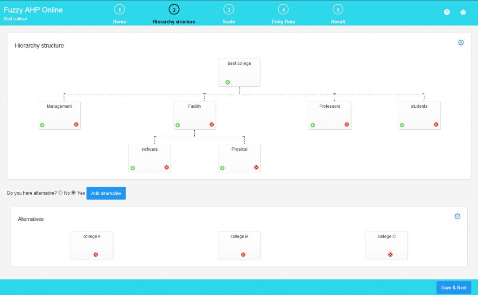
Task: Delete the college B alternative
Action: tap(242, 254)
